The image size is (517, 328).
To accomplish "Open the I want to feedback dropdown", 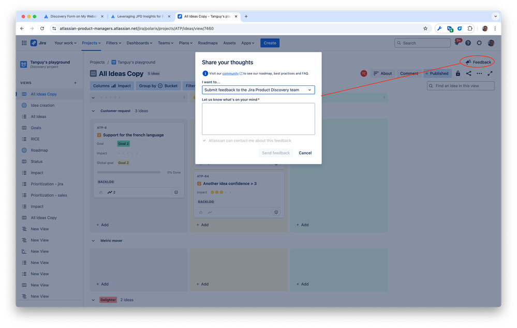I will tap(258, 90).
